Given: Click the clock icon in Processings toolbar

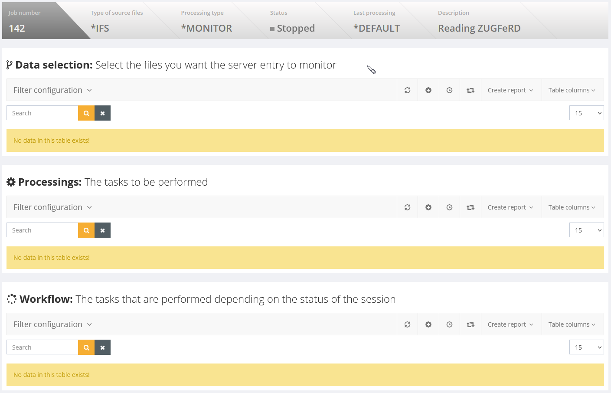Looking at the screenshot, I should [x=449, y=207].
